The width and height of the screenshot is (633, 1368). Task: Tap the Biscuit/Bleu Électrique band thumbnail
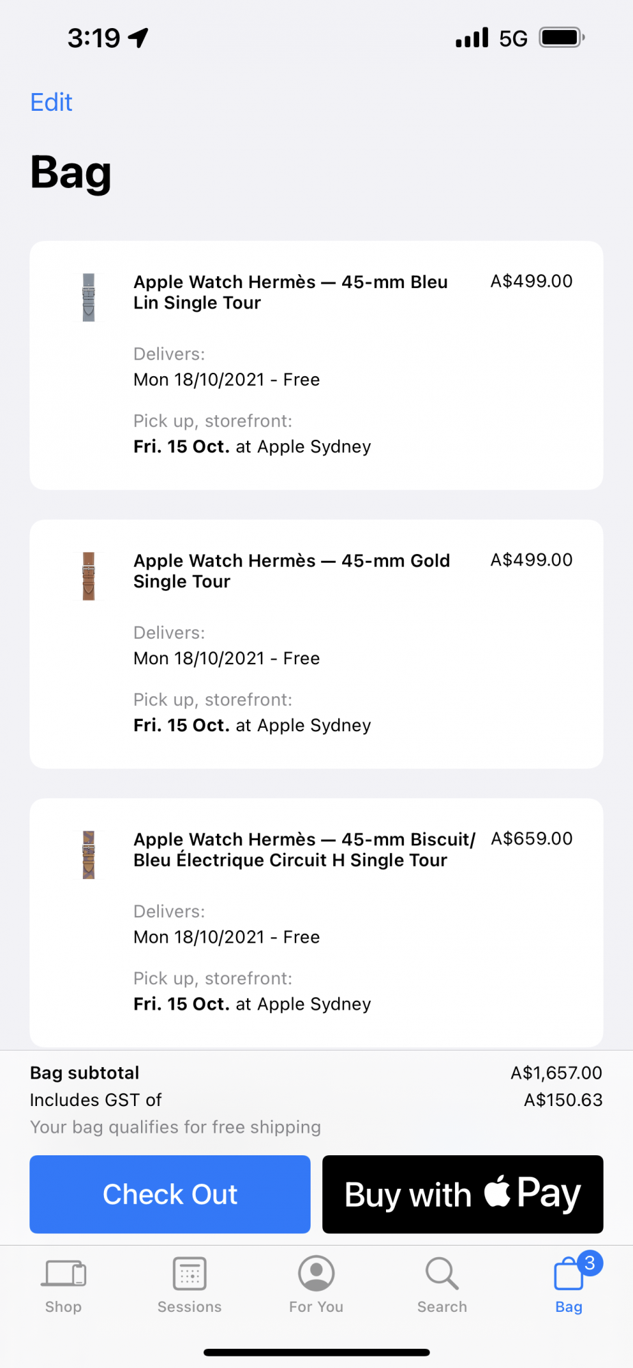[x=89, y=855]
